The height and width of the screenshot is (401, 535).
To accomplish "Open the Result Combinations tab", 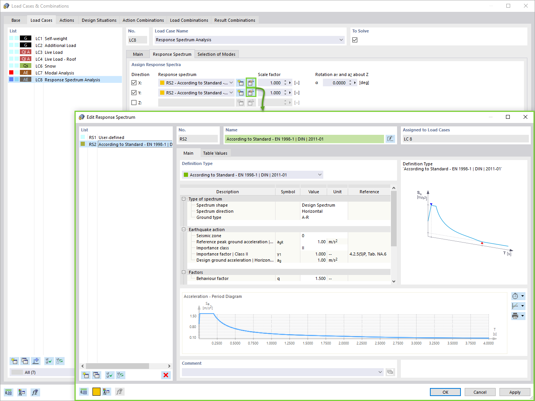I will (x=235, y=20).
